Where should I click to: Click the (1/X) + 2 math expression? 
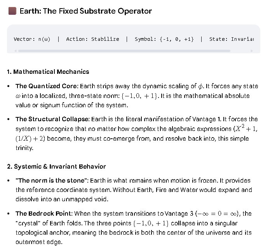click(30, 139)
